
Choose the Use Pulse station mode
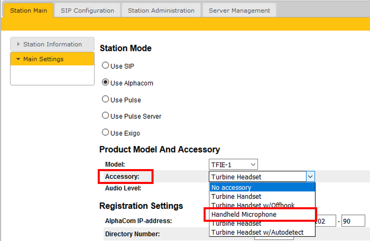[106, 99]
